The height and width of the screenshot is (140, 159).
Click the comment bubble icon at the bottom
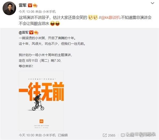coord(123,135)
